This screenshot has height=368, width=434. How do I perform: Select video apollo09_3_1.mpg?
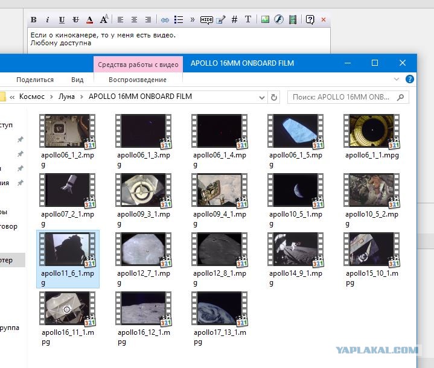point(144,200)
